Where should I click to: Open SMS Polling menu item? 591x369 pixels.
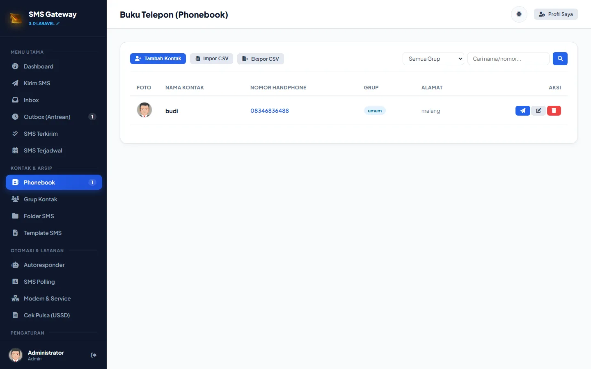tap(54, 282)
